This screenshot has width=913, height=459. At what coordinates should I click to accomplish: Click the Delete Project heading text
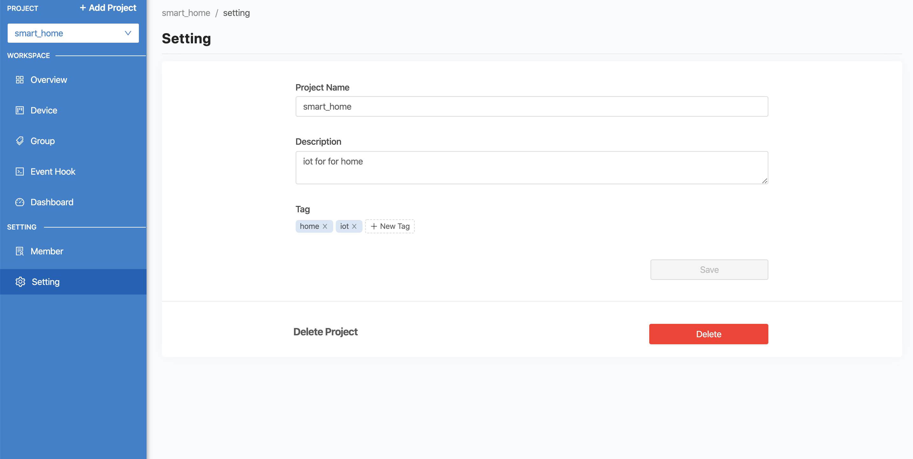tap(325, 331)
